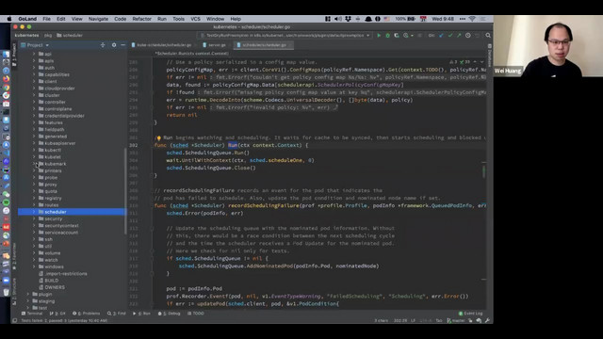Screen dimensions: 603x339
Task: Open the VCS history clock icon in toolbar
Action: pos(468,36)
